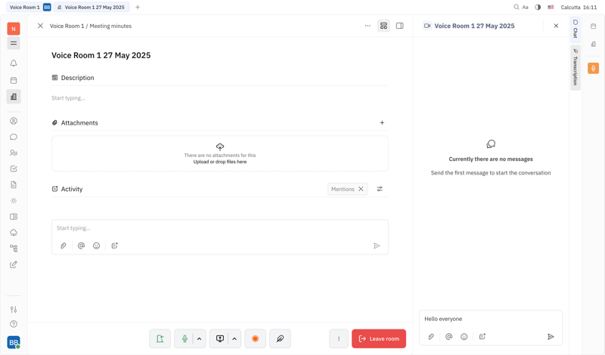Open a new tab with the plus button
Screen dimensions: 605x355
point(138,7)
